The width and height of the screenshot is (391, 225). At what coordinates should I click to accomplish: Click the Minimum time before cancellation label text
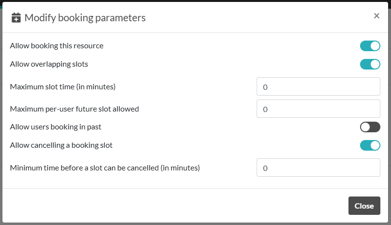[105, 168]
